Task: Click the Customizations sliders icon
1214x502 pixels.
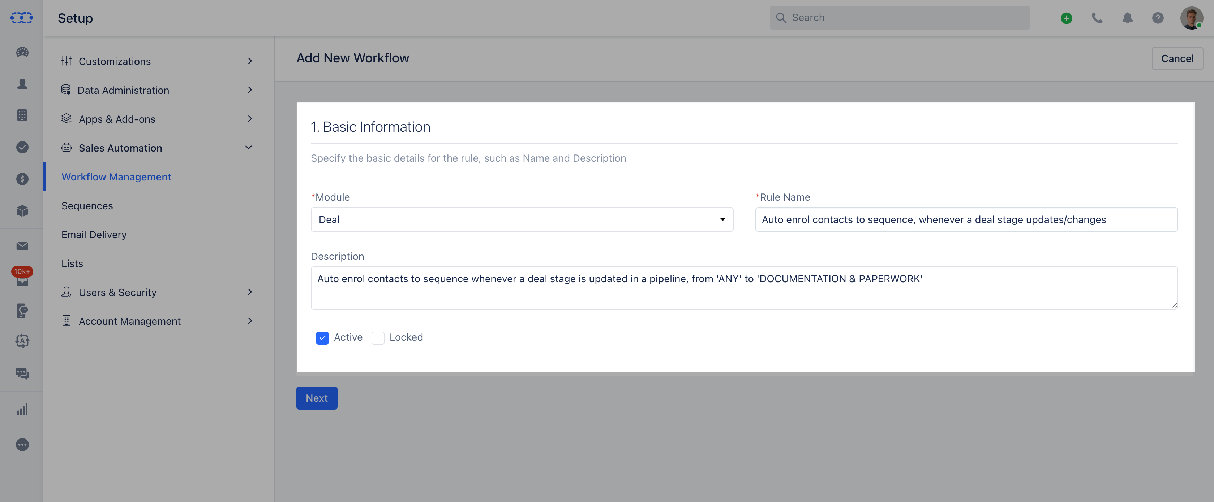Action: click(x=67, y=61)
